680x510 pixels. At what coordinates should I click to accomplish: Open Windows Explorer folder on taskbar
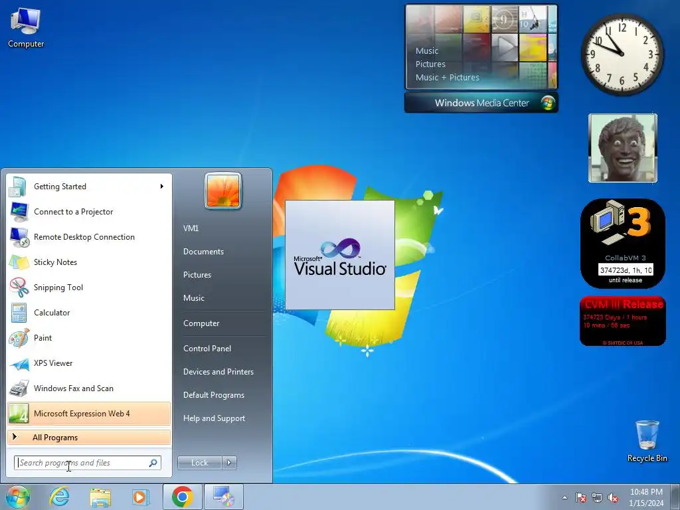coord(100,497)
